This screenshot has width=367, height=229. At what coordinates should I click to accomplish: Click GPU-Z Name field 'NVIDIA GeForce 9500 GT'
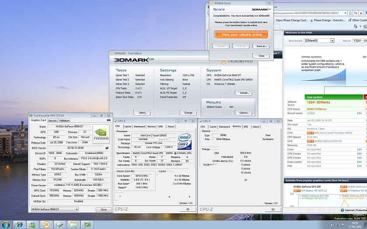coord(69,126)
